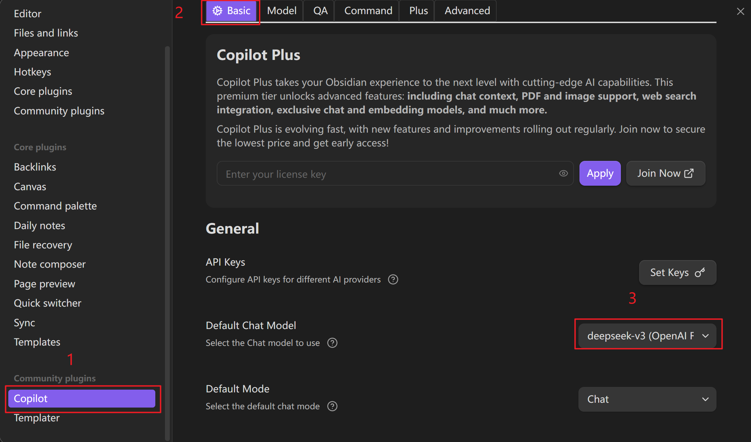This screenshot has width=751, height=442.
Task: Click help icon next to Chat model description
Action: coord(332,343)
